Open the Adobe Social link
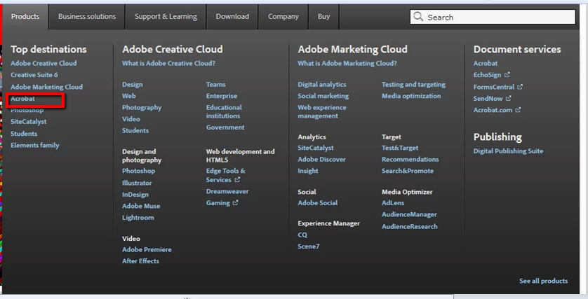588x299 pixels. [318, 203]
